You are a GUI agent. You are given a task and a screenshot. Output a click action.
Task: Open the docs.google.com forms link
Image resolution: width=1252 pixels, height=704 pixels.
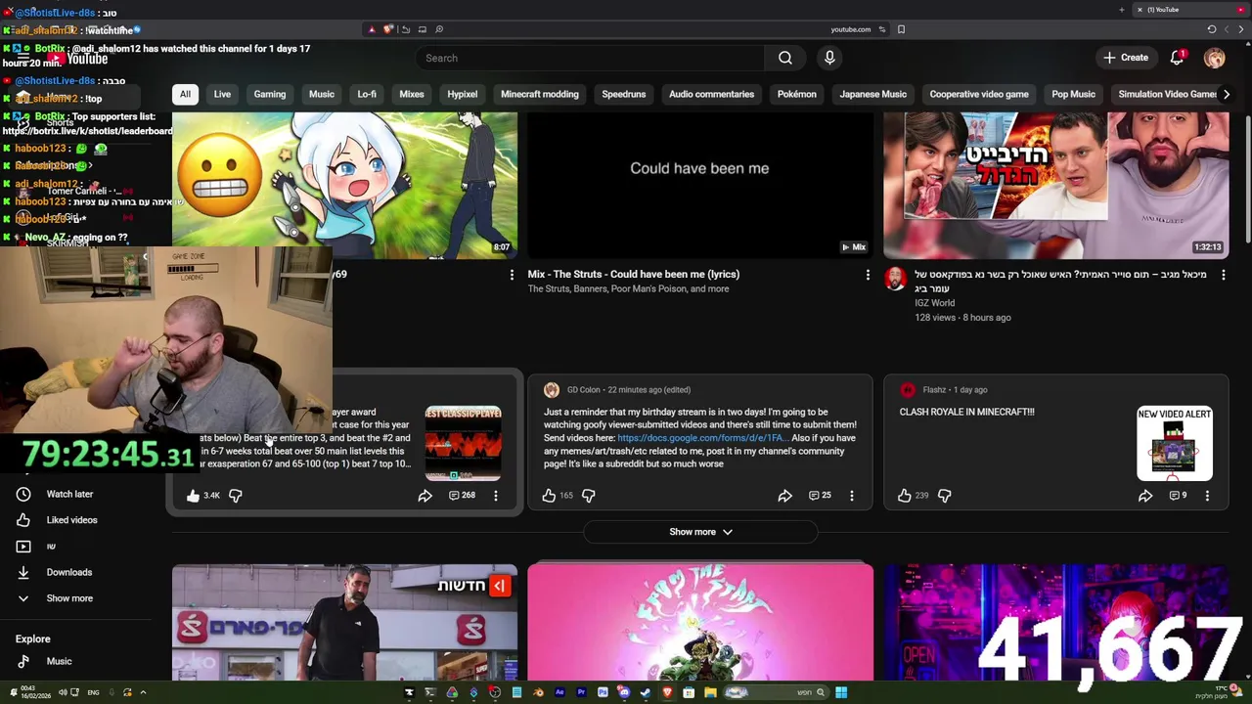[702, 438]
